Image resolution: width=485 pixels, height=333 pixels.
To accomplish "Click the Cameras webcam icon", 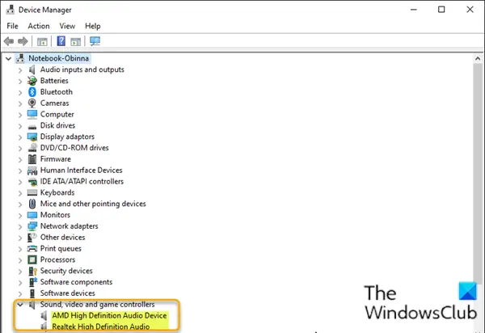I will click(32, 103).
